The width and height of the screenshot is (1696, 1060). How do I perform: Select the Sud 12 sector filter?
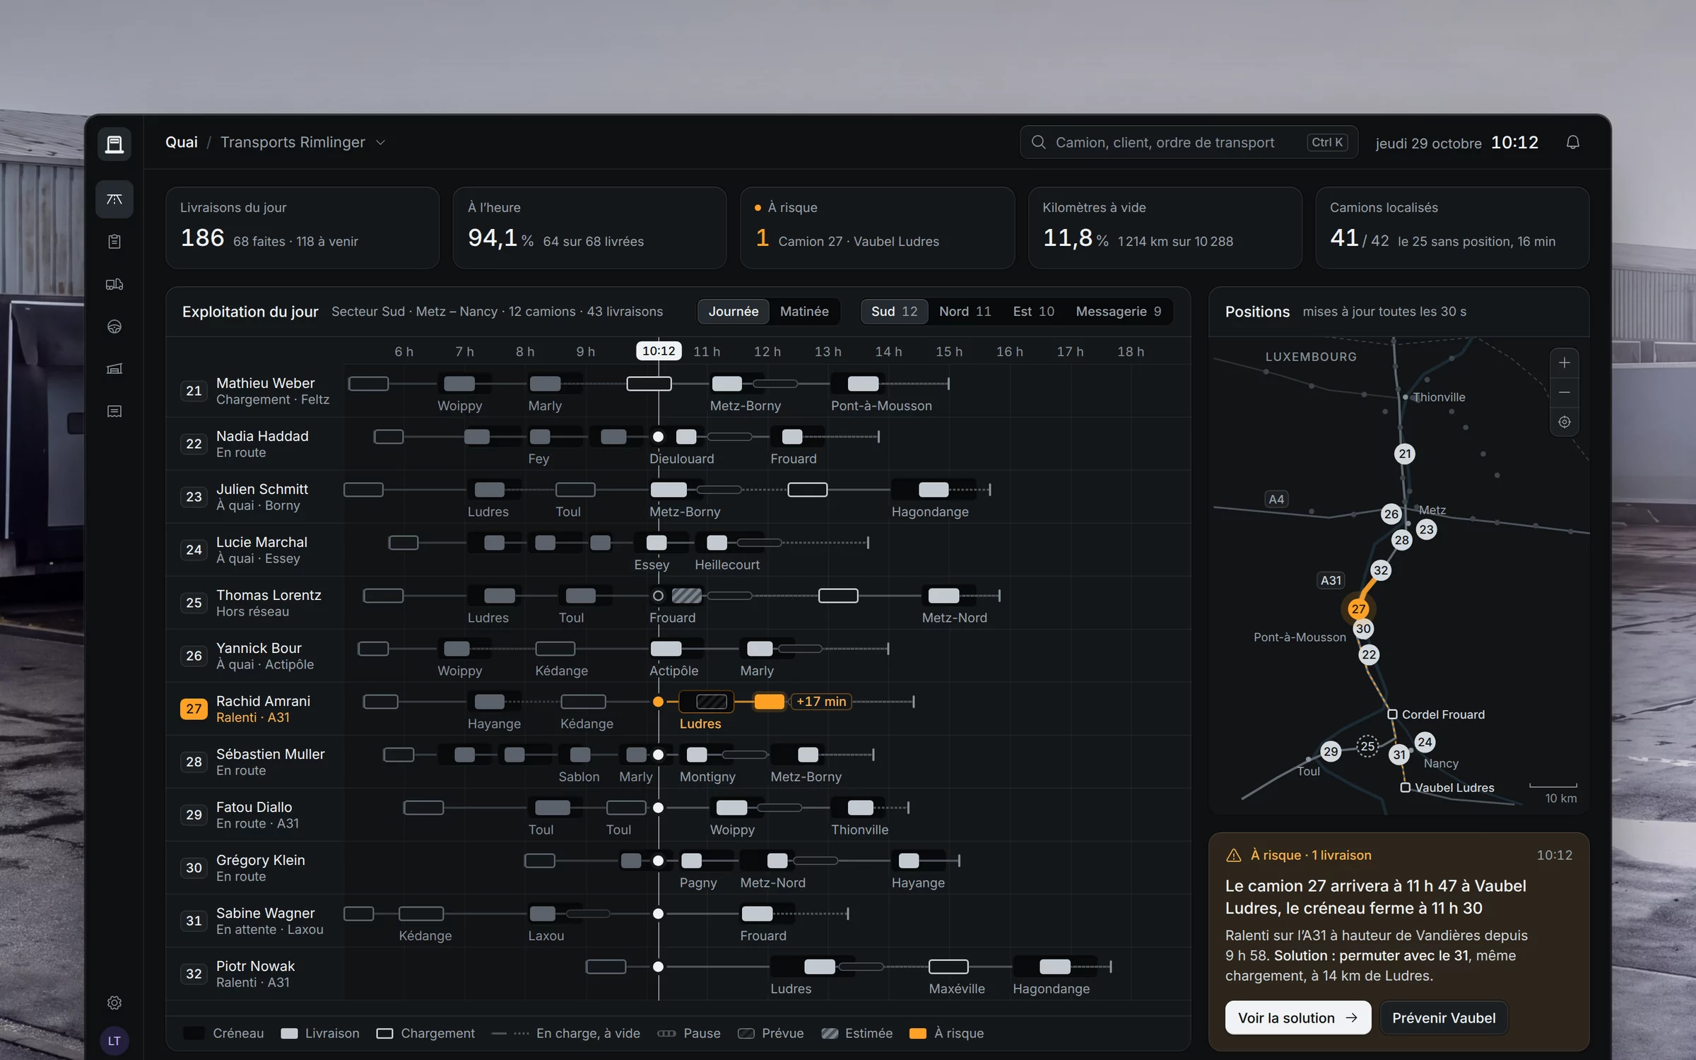[x=894, y=312]
